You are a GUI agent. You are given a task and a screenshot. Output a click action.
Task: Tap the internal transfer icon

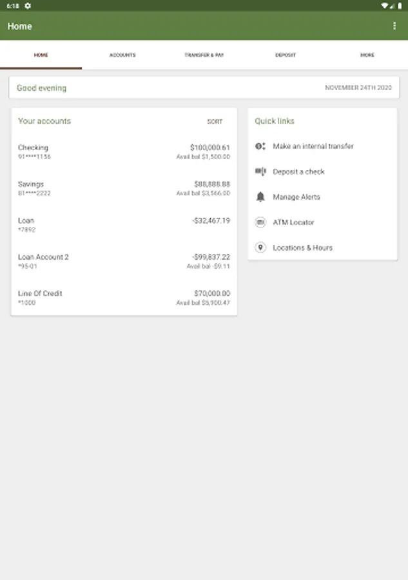click(260, 146)
